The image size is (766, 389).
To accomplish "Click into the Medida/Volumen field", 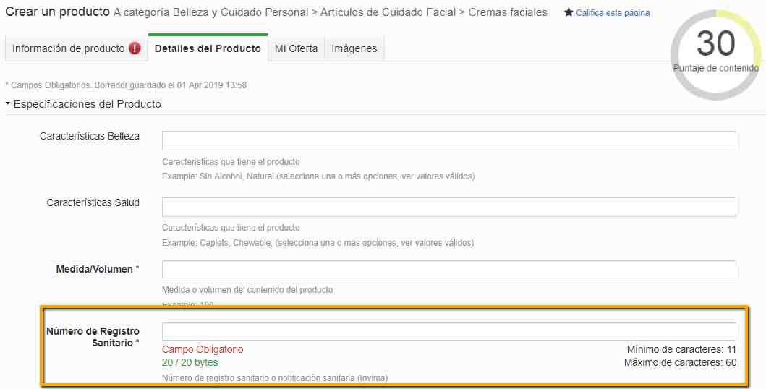I will 449,270.
